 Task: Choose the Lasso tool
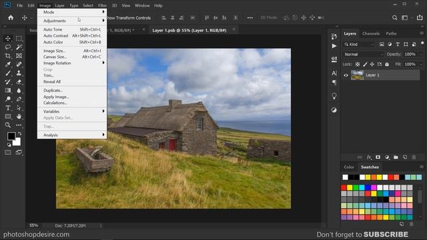[x=8, y=47]
